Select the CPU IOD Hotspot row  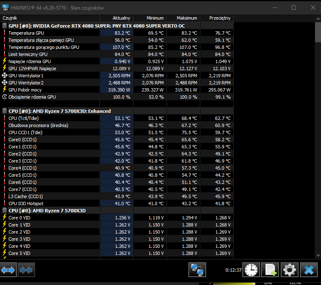26,204
